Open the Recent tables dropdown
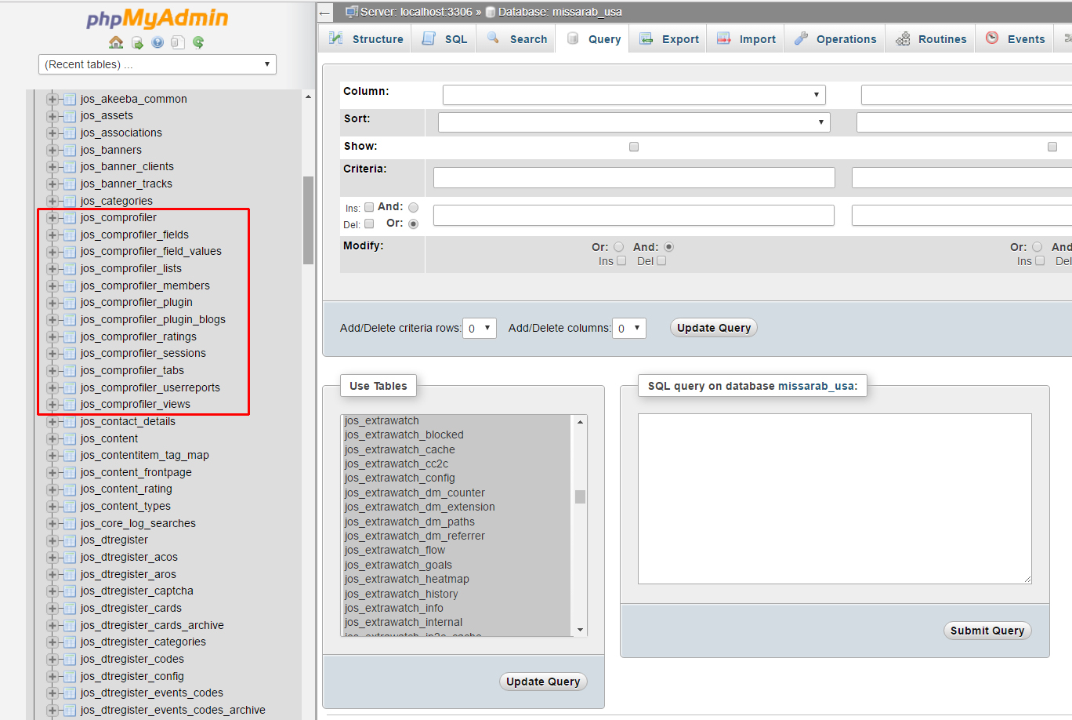The width and height of the screenshot is (1072, 720). (158, 64)
